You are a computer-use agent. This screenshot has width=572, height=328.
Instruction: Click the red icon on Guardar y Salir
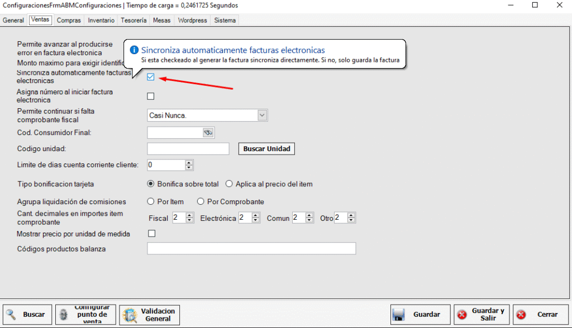point(462,315)
